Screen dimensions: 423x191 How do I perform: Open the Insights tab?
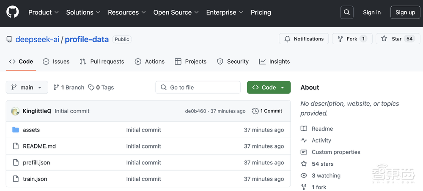(x=275, y=62)
